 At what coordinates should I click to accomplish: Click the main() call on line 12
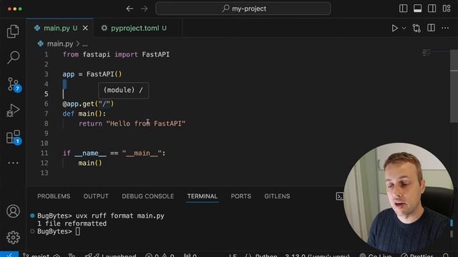click(90, 163)
